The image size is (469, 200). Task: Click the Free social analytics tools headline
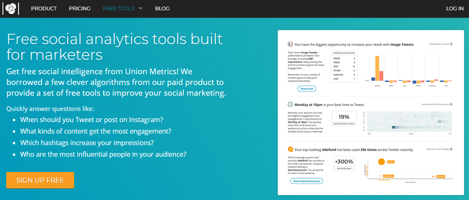point(115,47)
